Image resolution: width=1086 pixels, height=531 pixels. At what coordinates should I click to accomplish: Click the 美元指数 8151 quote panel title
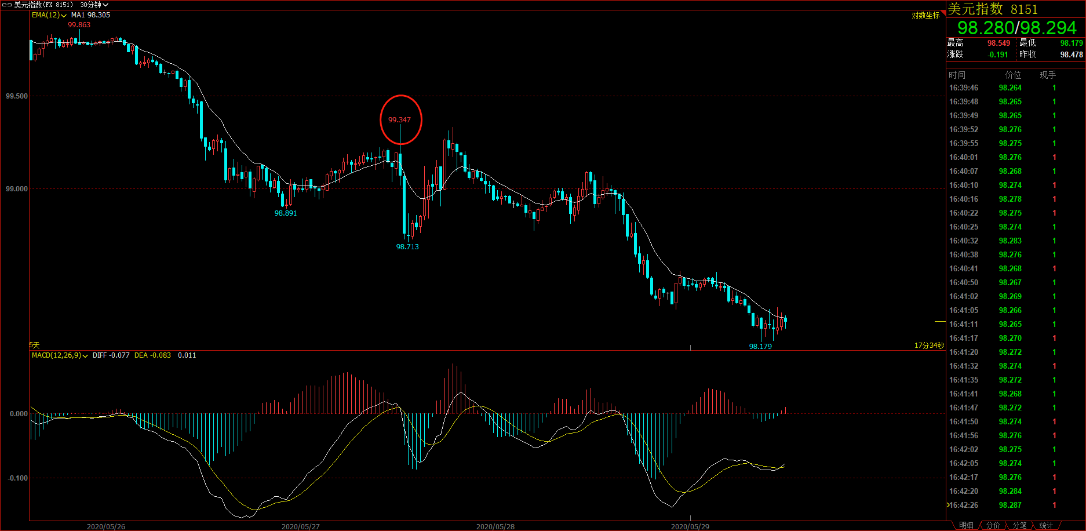993,9
